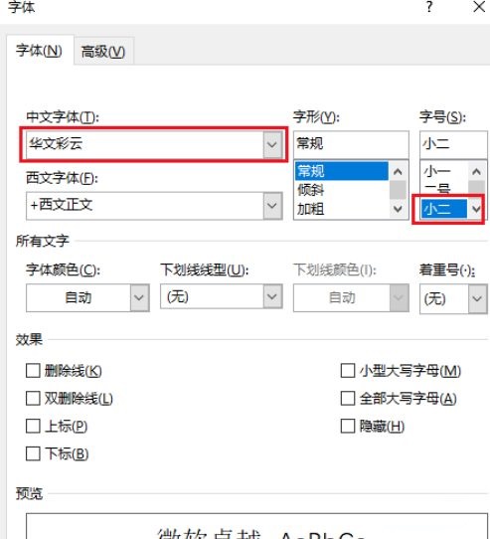Click the help question mark icon
490x539 pixels.
pyautogui.click(x=429, y=7)
